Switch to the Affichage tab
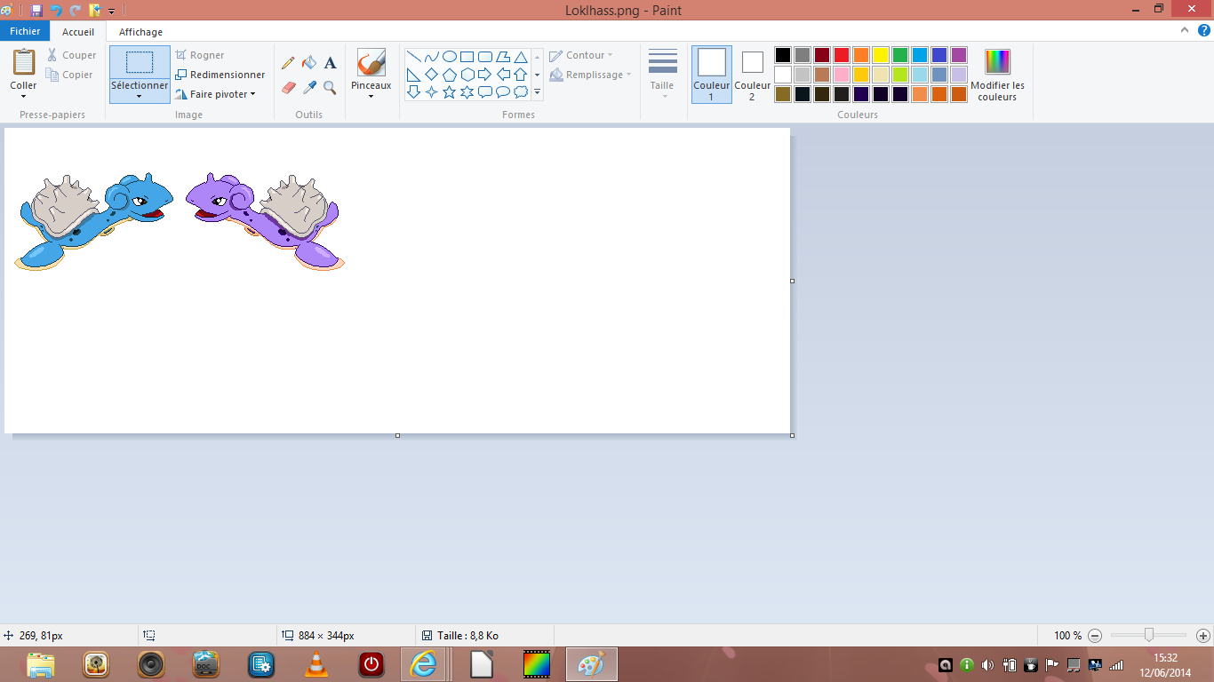The height and width of the screenshot is (682, 1214). click(140, 32)
